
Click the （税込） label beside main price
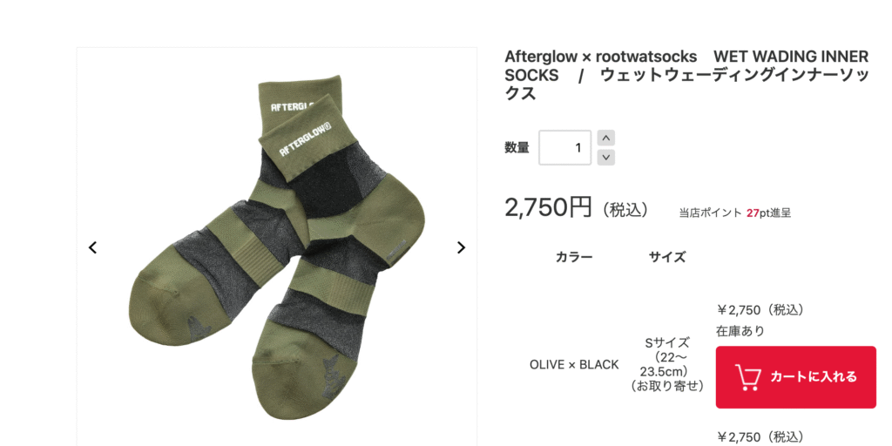tap(625, 210)
